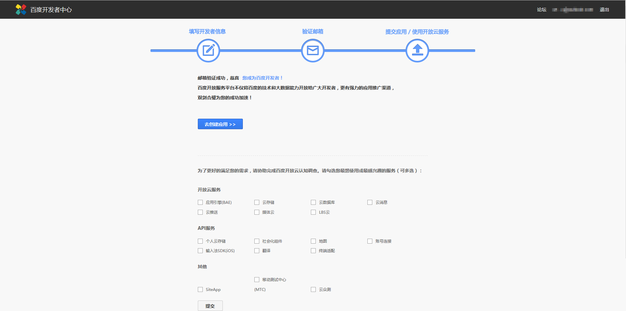Click 退出 to log out
Image resolution: width=626 pixels, height=311 pixels.
(x=604, y=10)
